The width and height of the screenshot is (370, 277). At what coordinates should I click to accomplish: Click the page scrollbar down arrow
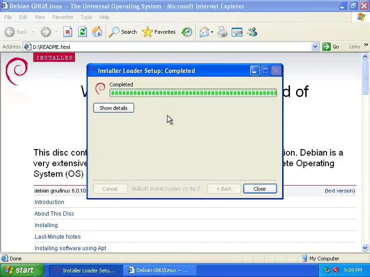[x=365, y=247]
